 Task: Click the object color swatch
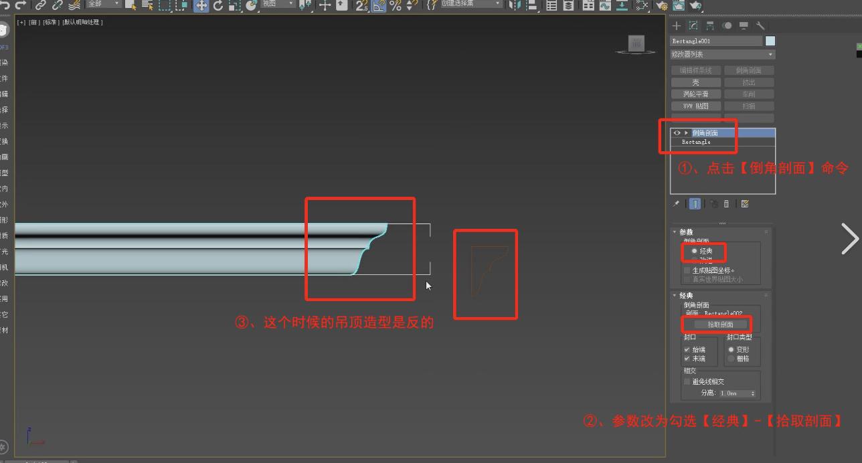pos(770,41)
